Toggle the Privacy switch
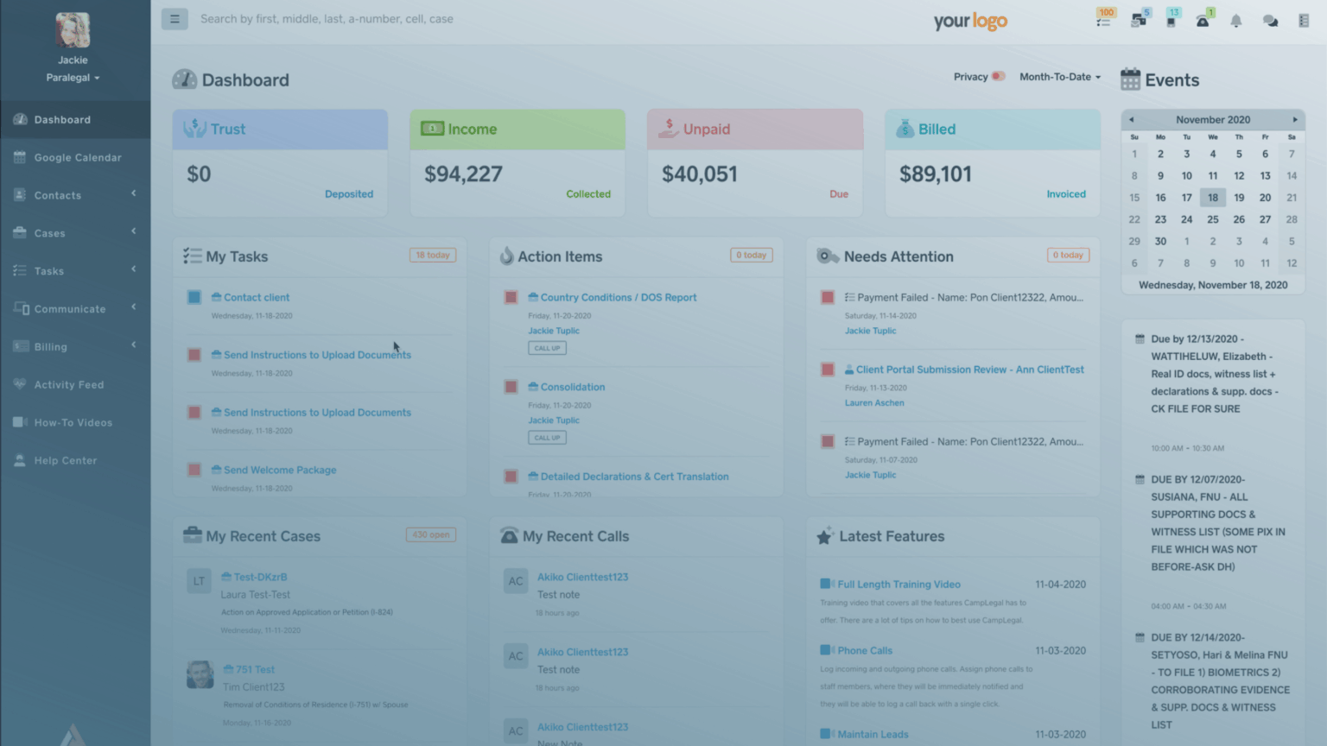1327x746 pixels. (x=1000, y=76)
